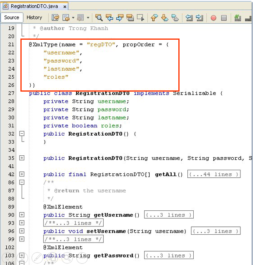Click line number 41 in the gutter
The height and width of the screenshot is (265, 253).
(x=11, y=166)
